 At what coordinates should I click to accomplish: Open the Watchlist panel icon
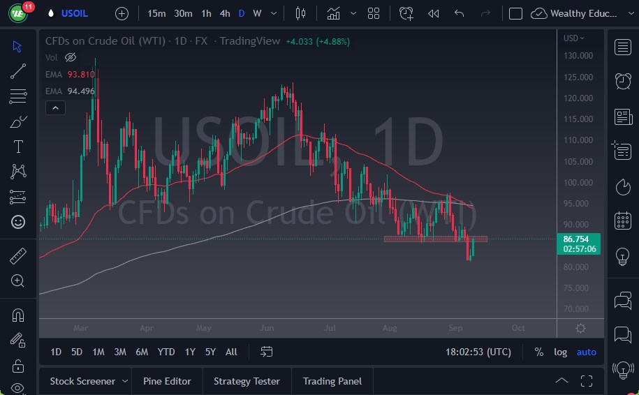tap(623, 47)
